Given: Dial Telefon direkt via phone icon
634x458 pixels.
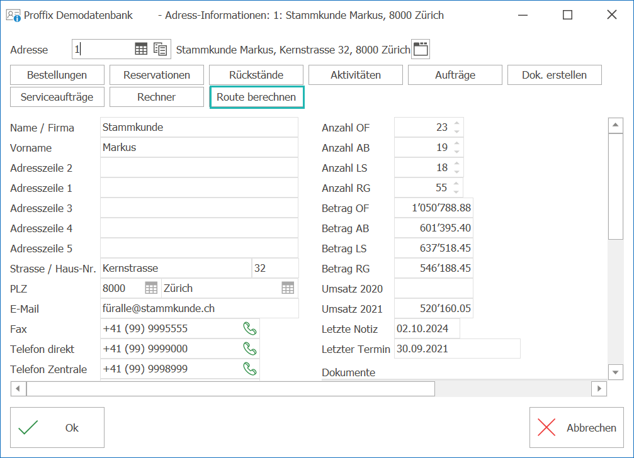Looking at the screenshot, I should tap(250, 349).
